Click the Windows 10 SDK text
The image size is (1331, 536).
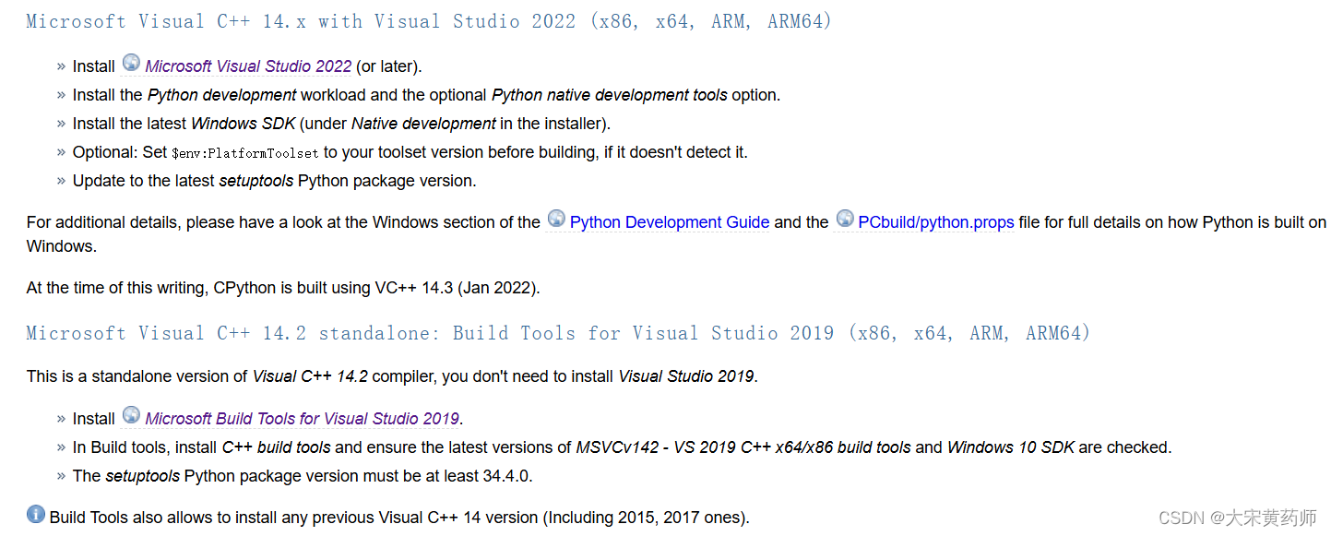pos(1011,447)
